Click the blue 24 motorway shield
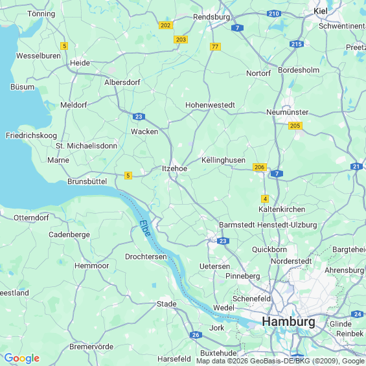The image size is (366, 366). pyautogui.click(x=357, y=314)
